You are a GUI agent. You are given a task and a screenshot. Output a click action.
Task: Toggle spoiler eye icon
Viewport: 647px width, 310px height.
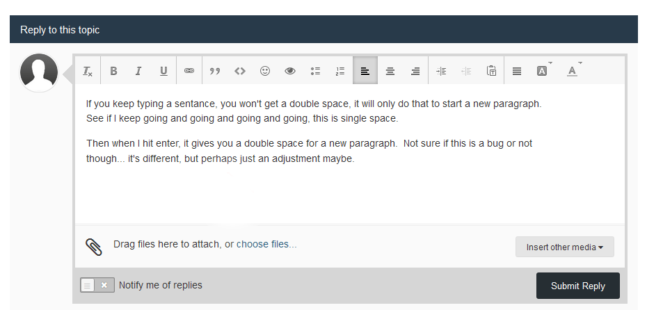pos(290,71)
